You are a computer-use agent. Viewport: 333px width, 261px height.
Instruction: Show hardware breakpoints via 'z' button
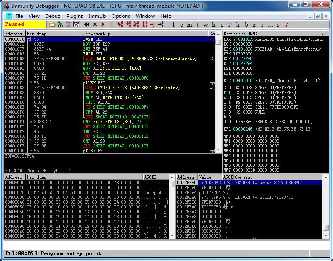coord(254,25)
